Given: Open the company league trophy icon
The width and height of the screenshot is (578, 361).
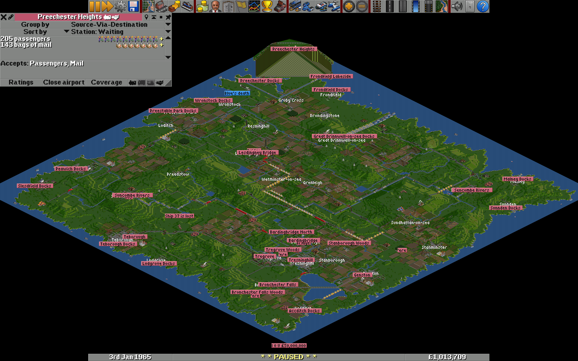Looking at the screenshot, I should tap(267, 6).
